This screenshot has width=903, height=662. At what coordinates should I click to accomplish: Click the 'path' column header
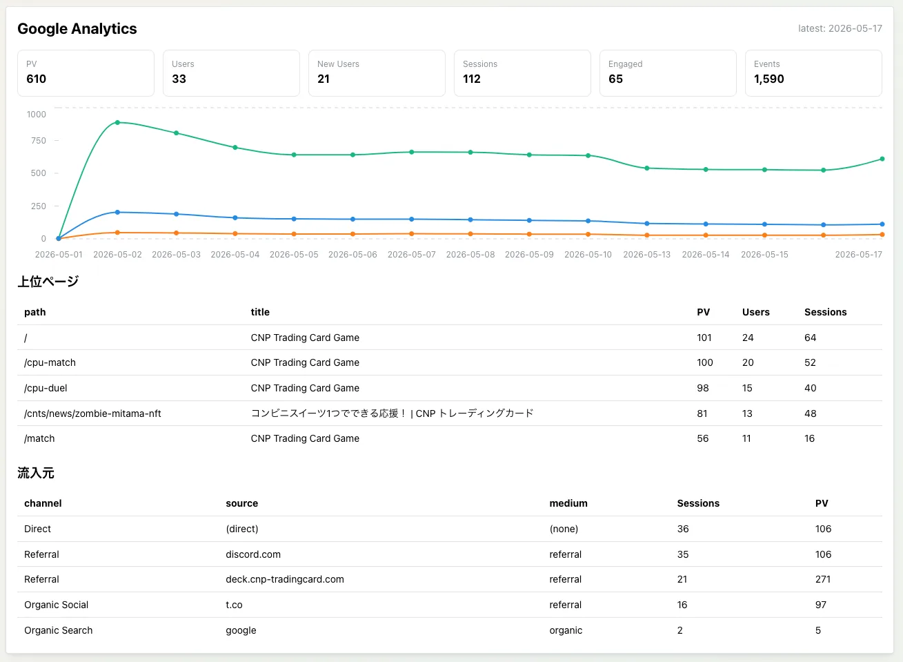coord(35,312)
